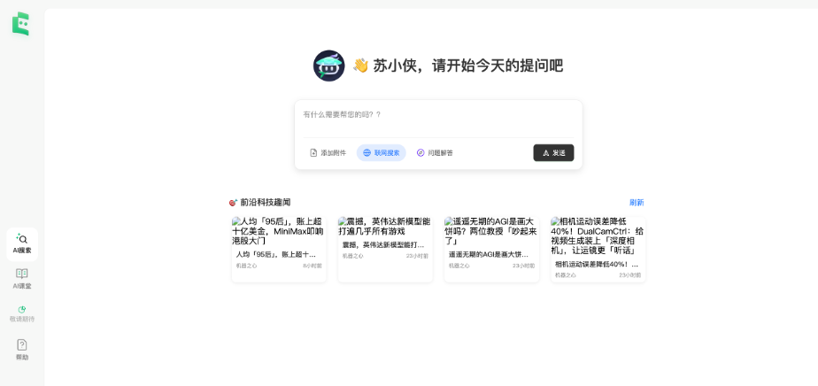
Task: Toggle 问题解答 mode
Action: (x=435, y=153)
